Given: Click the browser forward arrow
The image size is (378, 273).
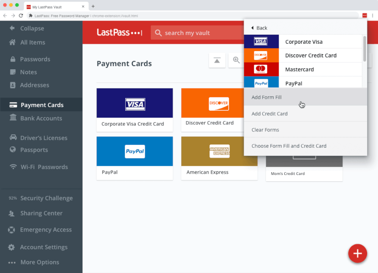Looking at the screenshot, I should tap(13, 15).
